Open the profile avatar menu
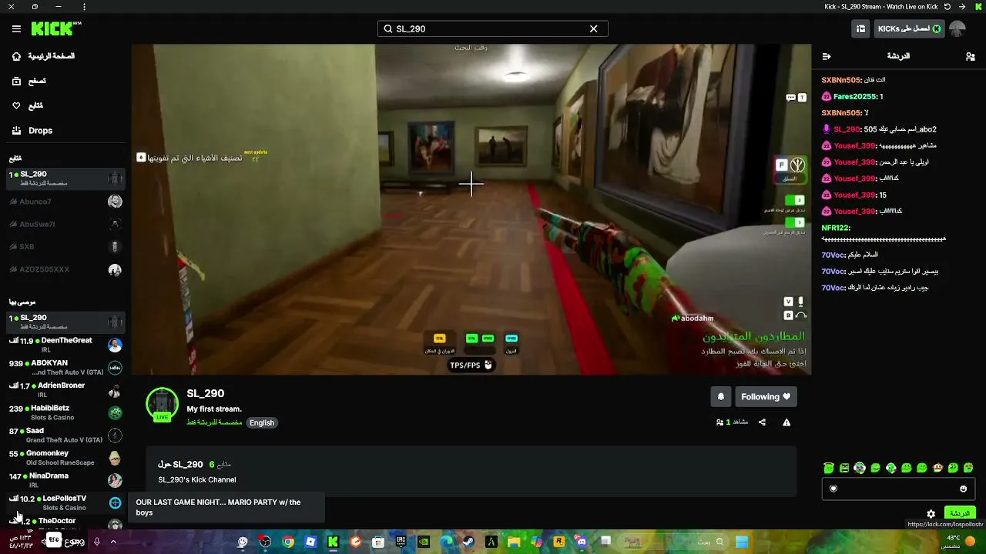The width and height of the screenshot is (986, 554). (x=957, y=28)
